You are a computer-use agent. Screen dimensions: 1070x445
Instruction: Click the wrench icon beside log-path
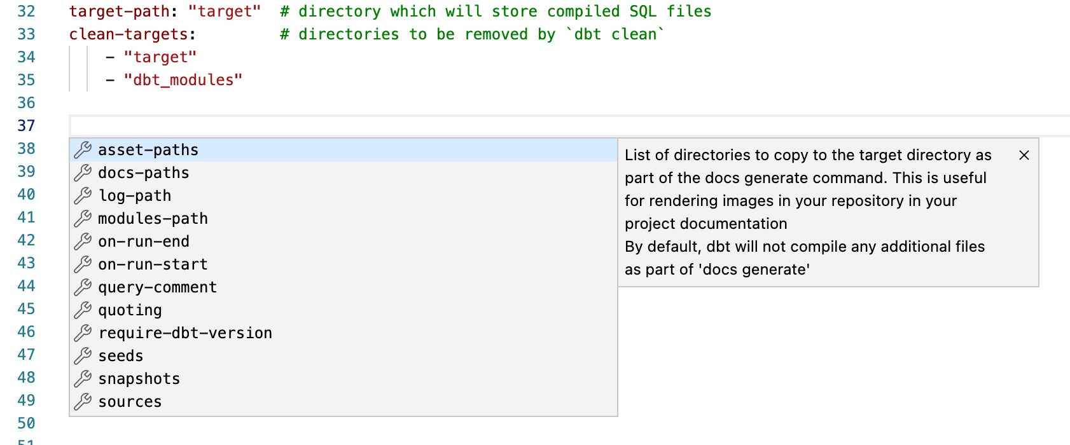click(x=83, y=196)
